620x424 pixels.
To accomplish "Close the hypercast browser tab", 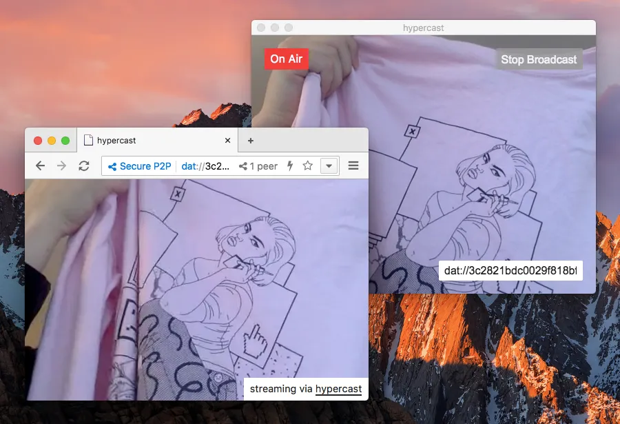I will [227, 140].
